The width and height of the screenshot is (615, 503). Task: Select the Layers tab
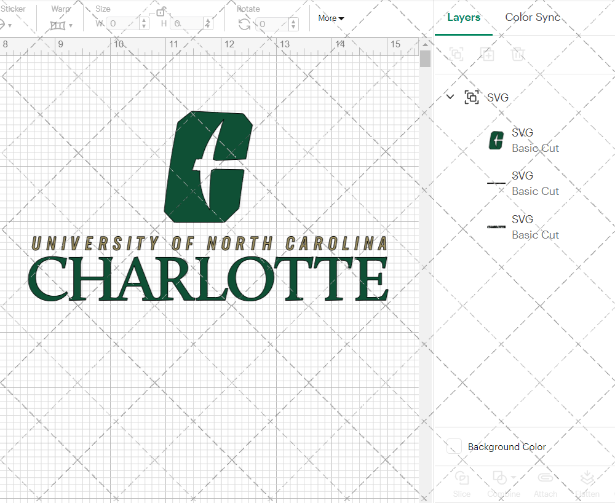coord(464,17)
